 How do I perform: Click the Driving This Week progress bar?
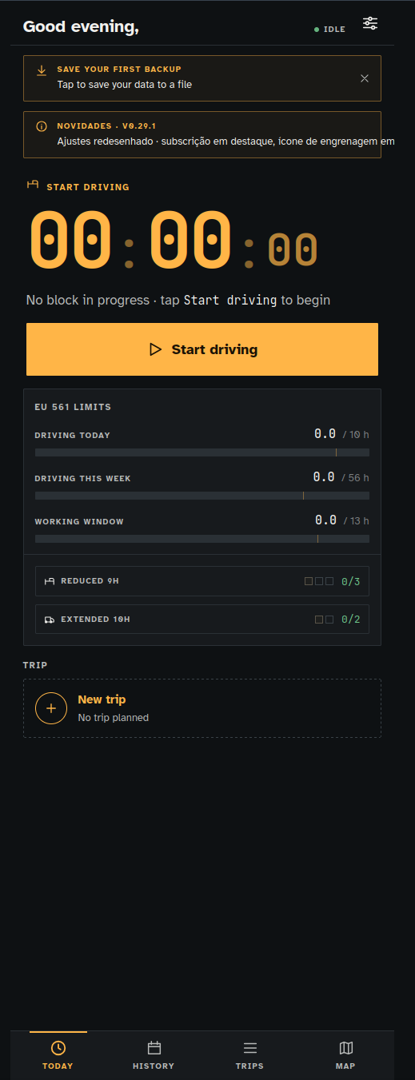202,496
